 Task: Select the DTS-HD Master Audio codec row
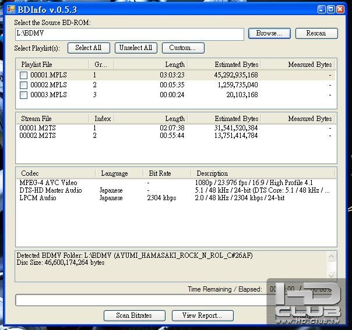pos(51,190)
